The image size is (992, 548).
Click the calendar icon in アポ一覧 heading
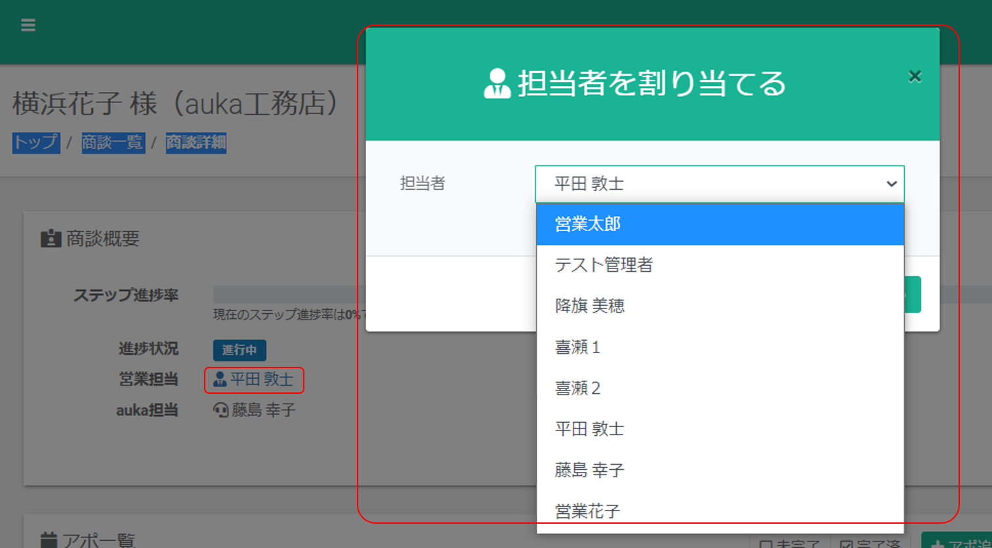[x=49, y=540]
